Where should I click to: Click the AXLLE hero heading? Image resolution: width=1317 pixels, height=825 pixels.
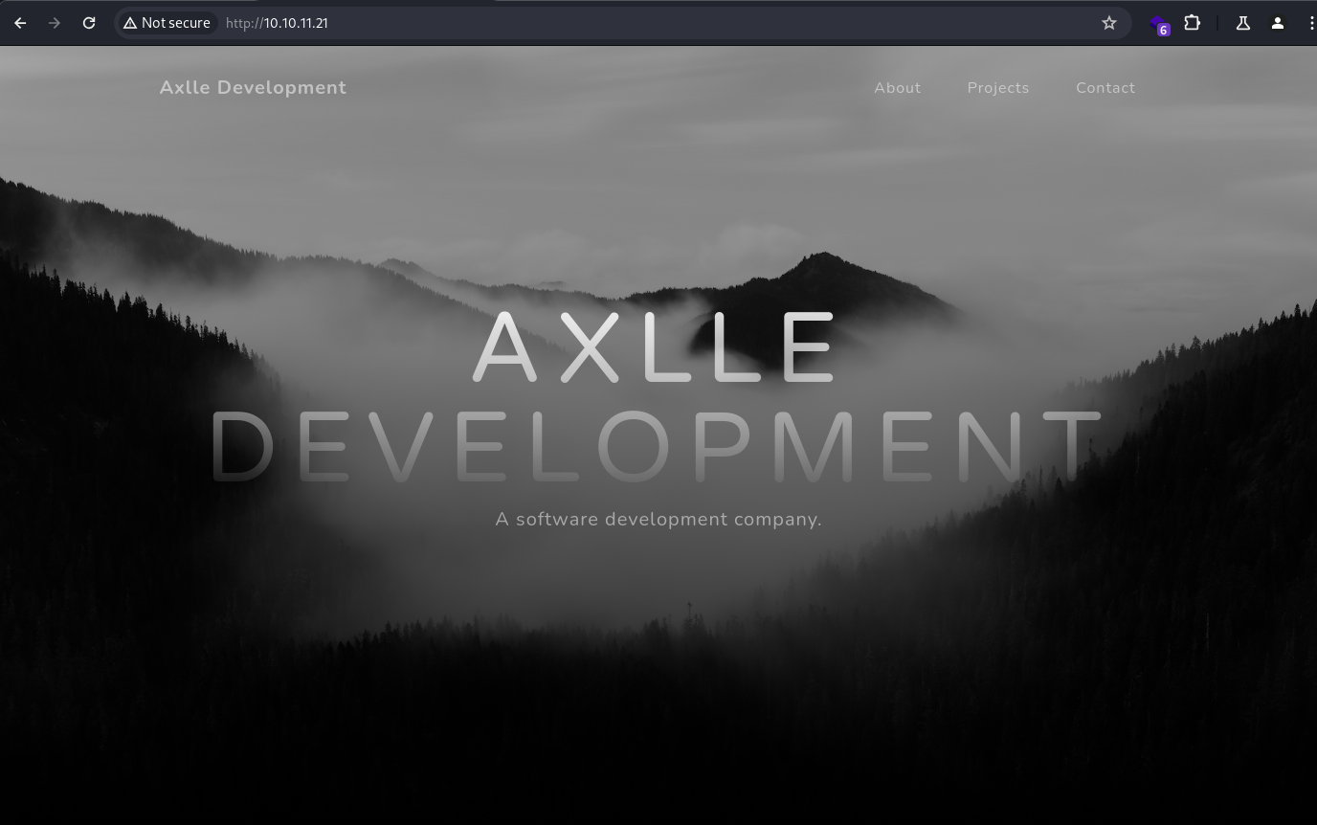point(655,346)
